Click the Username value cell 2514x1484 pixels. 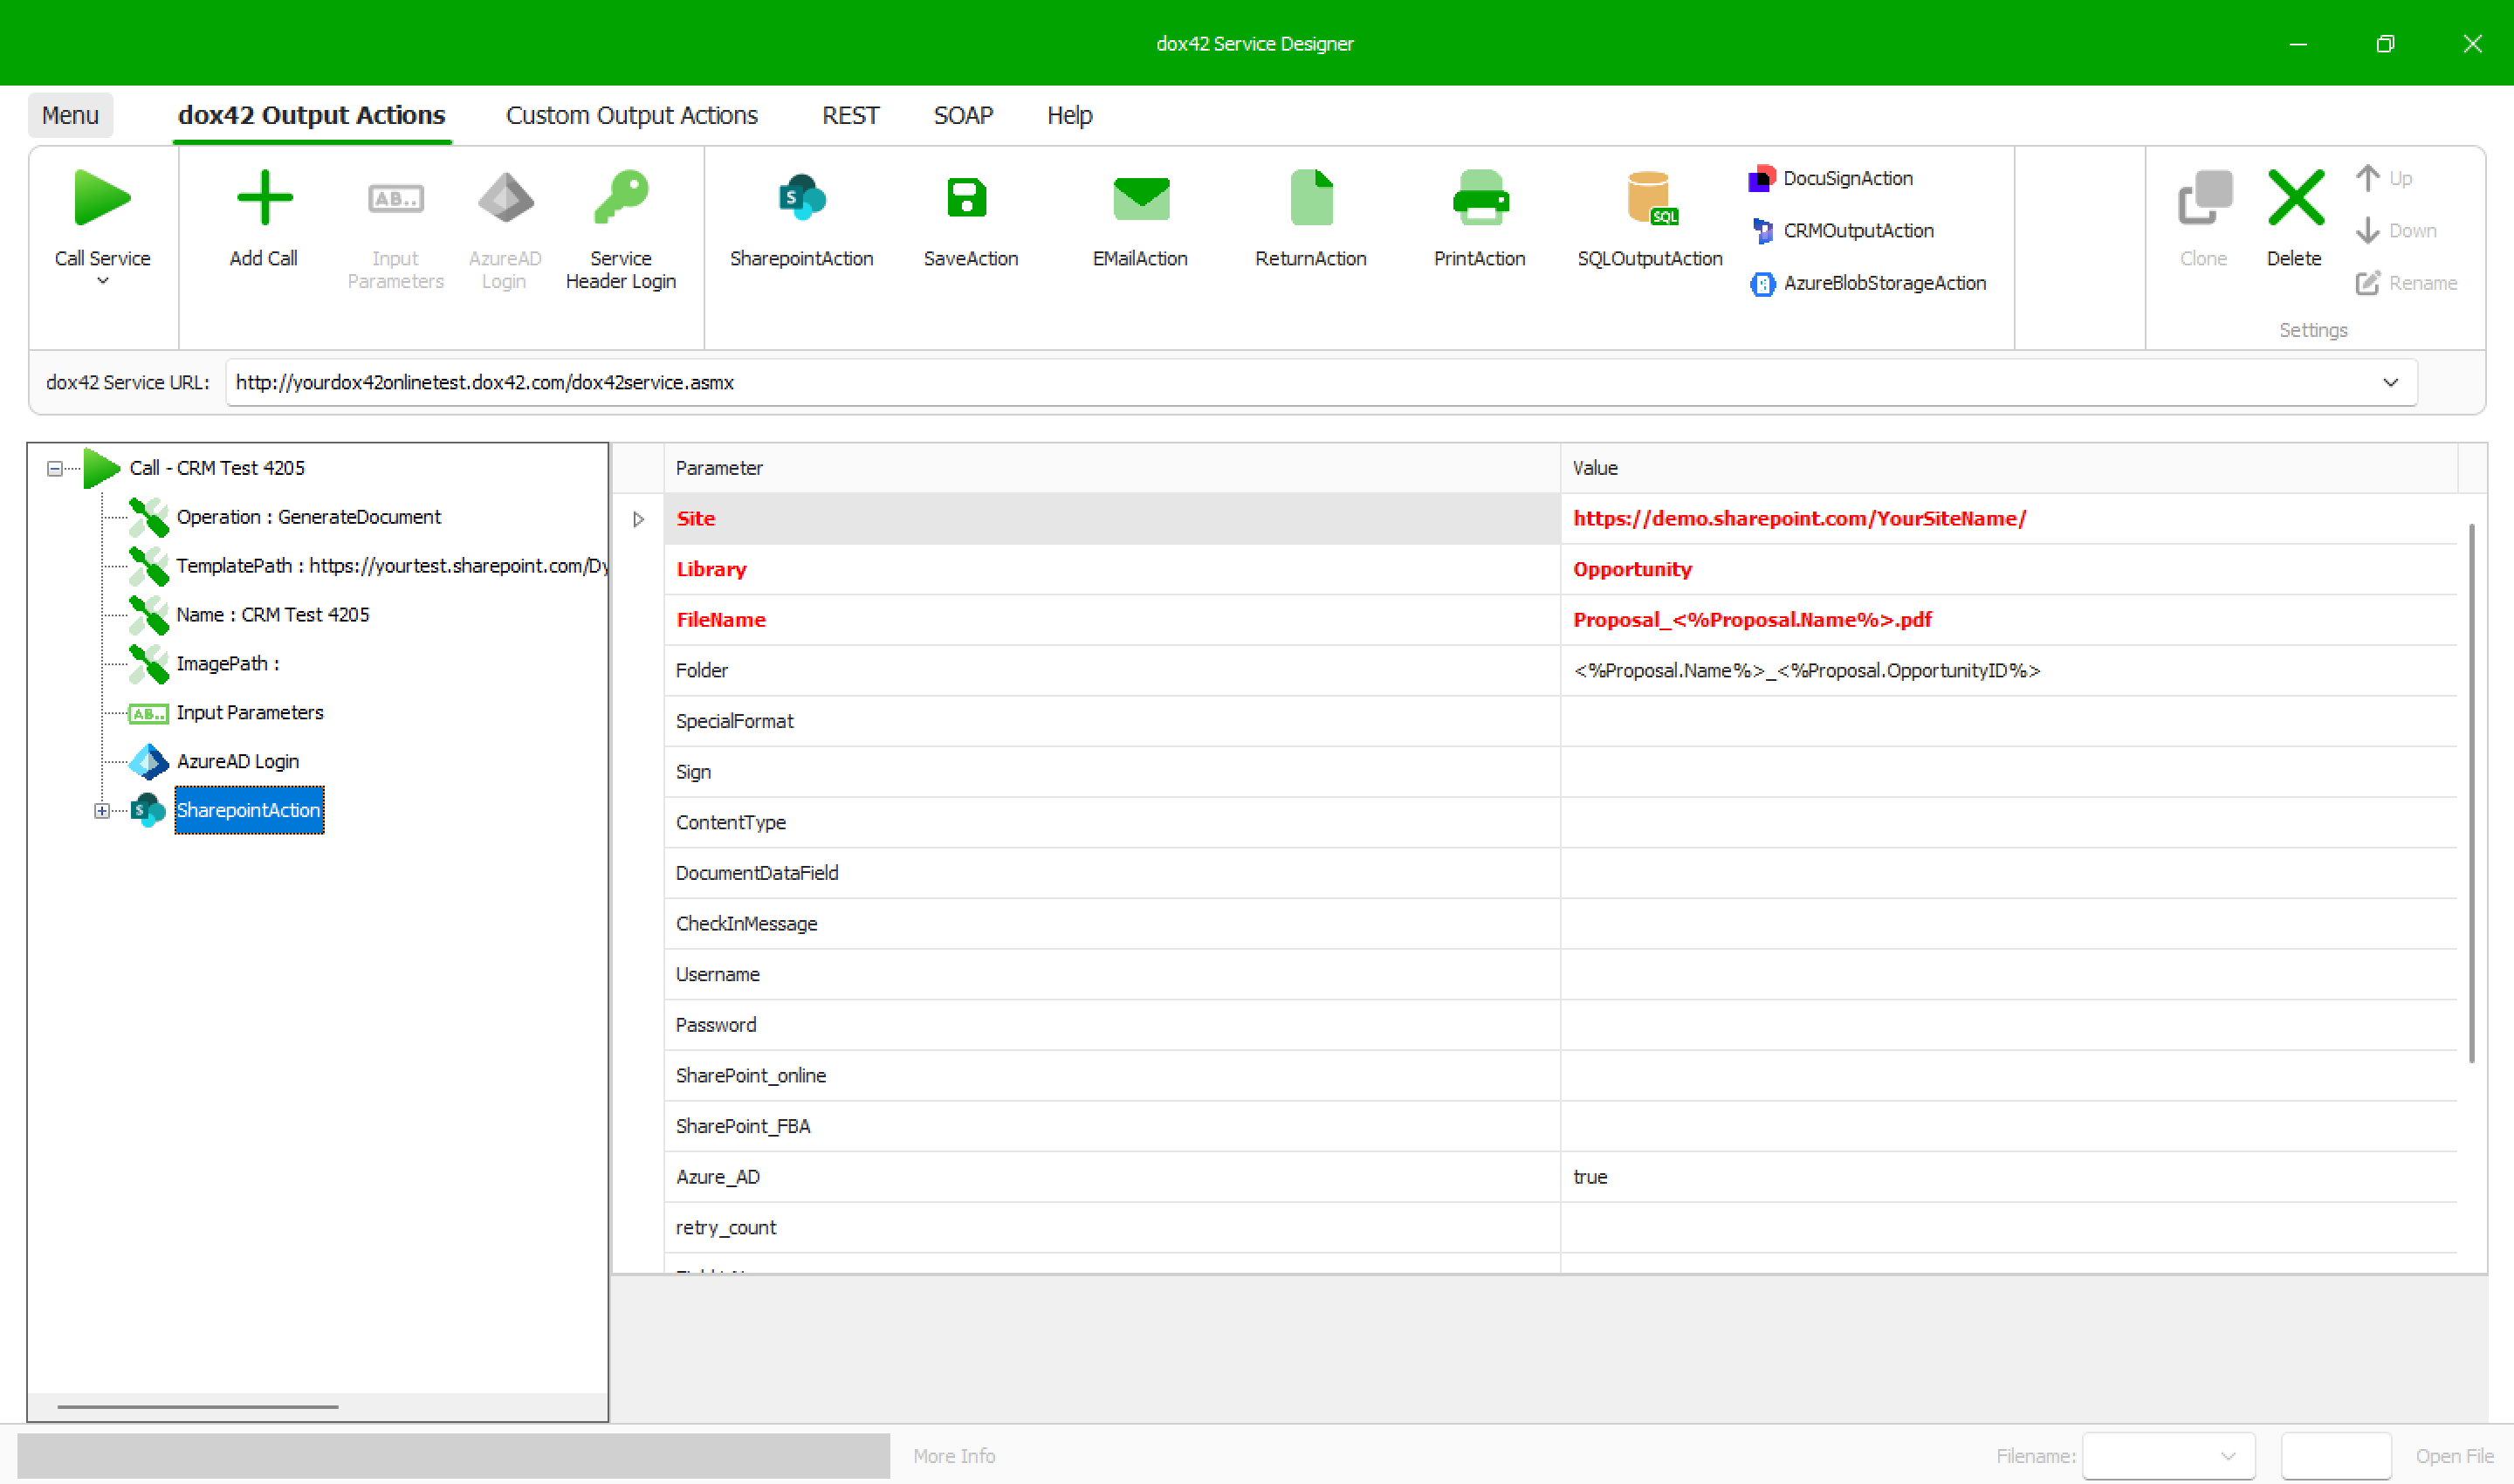point(2008,975)
